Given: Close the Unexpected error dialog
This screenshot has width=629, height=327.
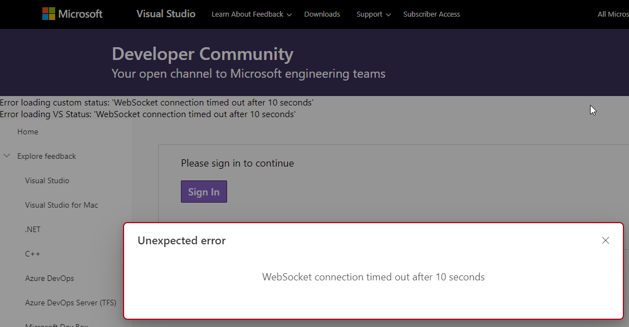Looking at the screenshot, I should pyautogui.click(x=605, y=240).
